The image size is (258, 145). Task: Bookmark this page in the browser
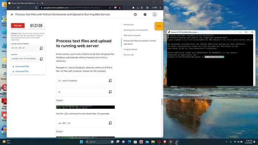click(x=36, y=8)
